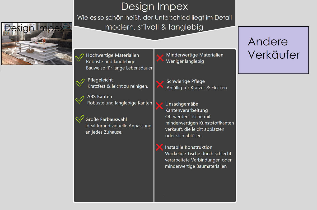Click the purple Andere Verkäufer box

pyautogui.click(x=273, y=50)
